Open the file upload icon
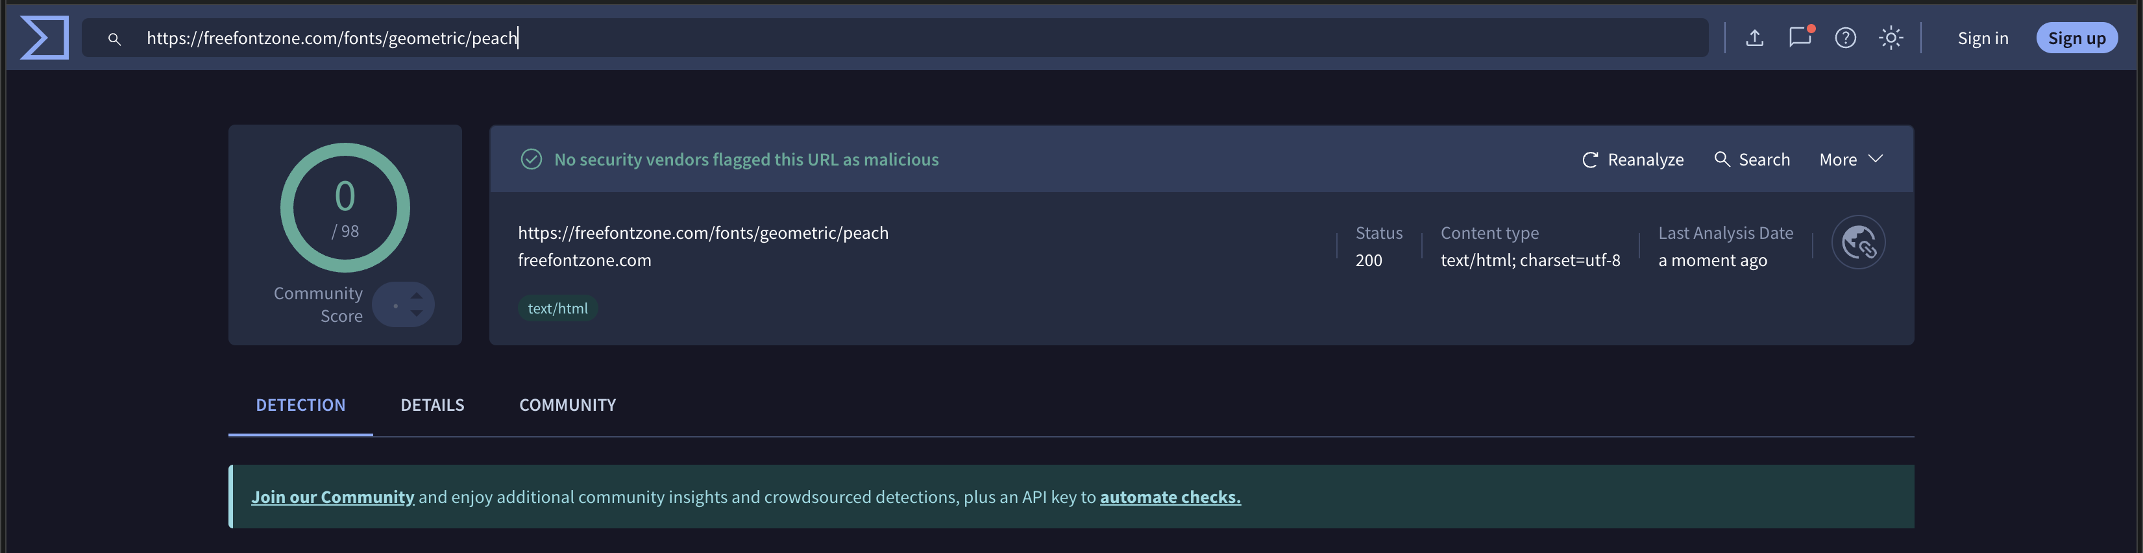The height and width of the screenshot is (553, 2143). 1754,38
